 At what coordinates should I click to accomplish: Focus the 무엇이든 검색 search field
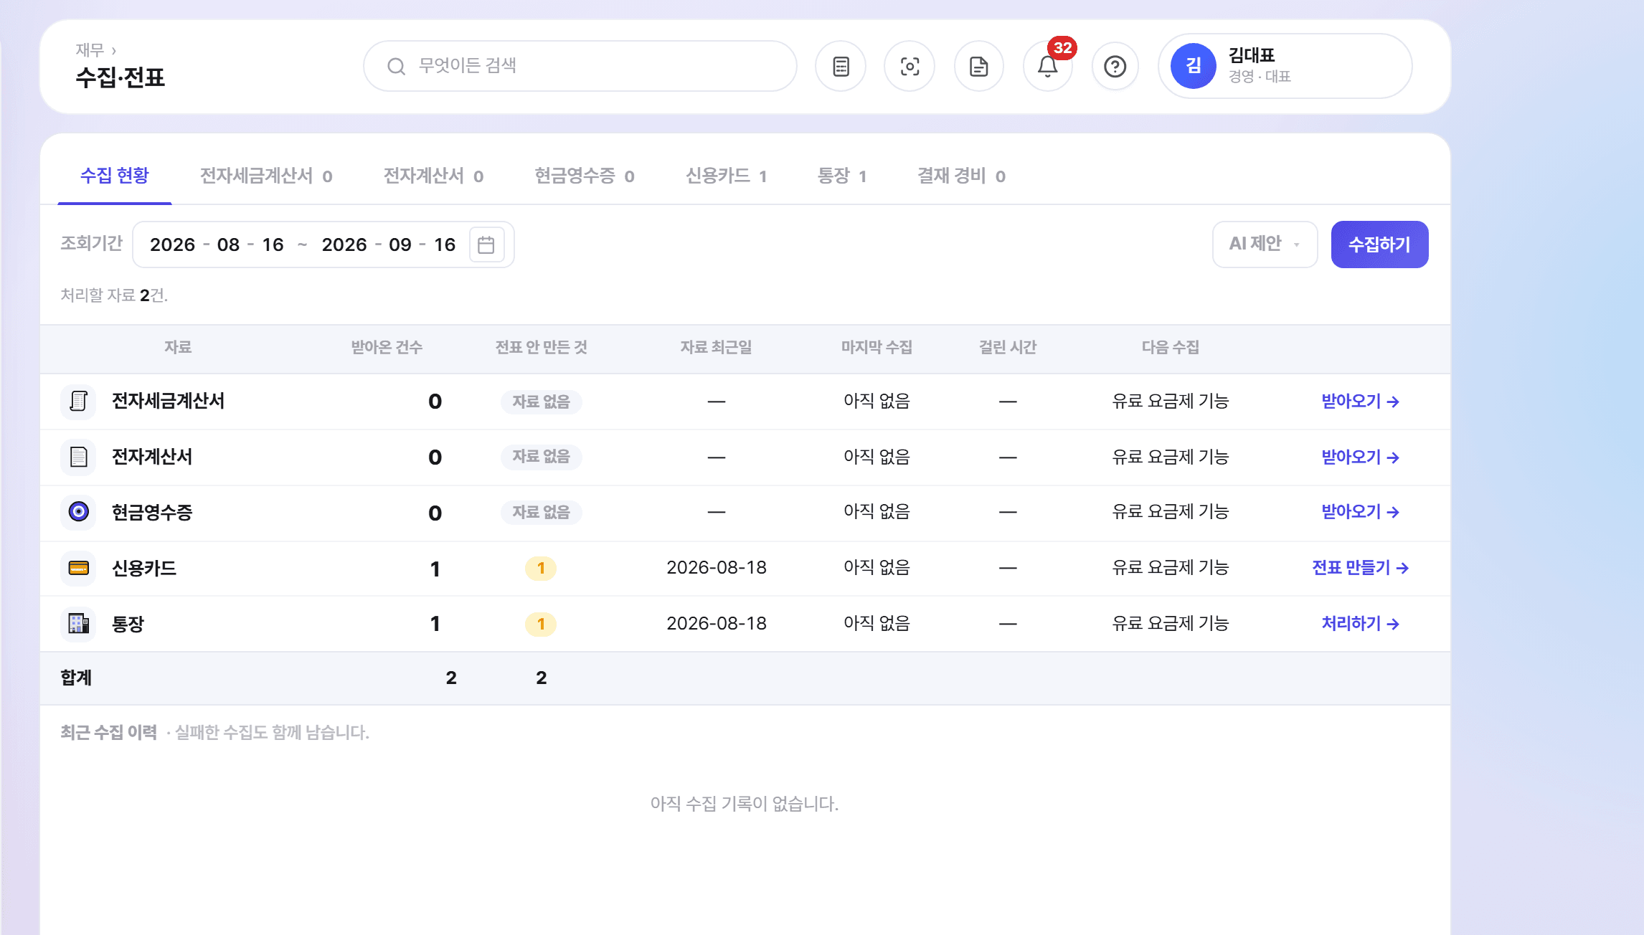[x=580, y=66]
